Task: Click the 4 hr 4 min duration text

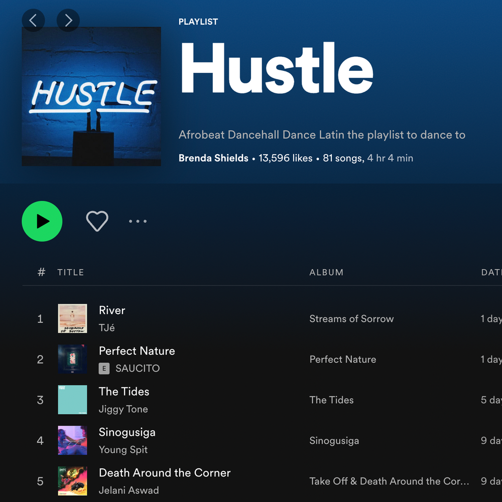Action: tap(390, 158)
